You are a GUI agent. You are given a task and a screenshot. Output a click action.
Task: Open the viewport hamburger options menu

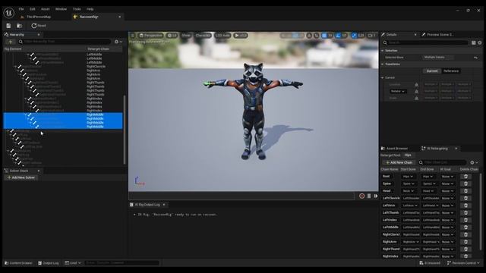(x=133, y=36)
